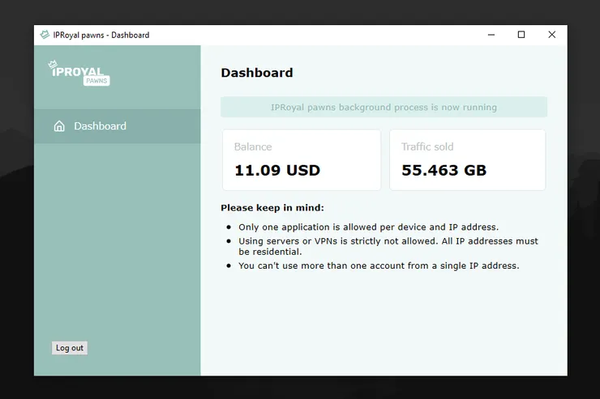Click the app icon in the title bar
The height and width of the screenshot is (399, 600).
(x=45, y=35)
